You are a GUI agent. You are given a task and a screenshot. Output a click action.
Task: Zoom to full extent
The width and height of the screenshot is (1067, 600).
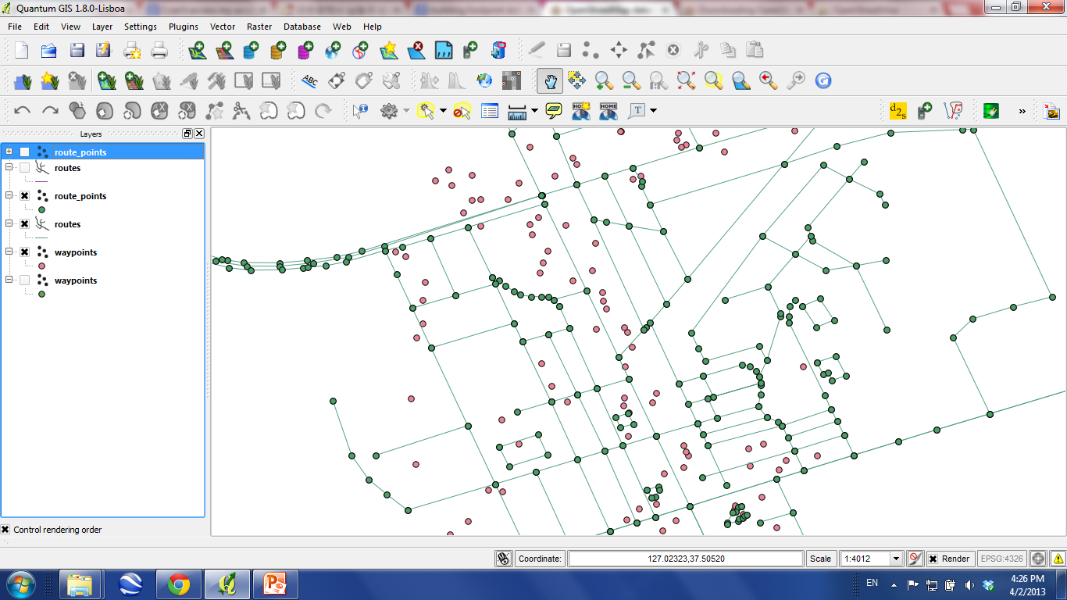[x=686, y=80]
